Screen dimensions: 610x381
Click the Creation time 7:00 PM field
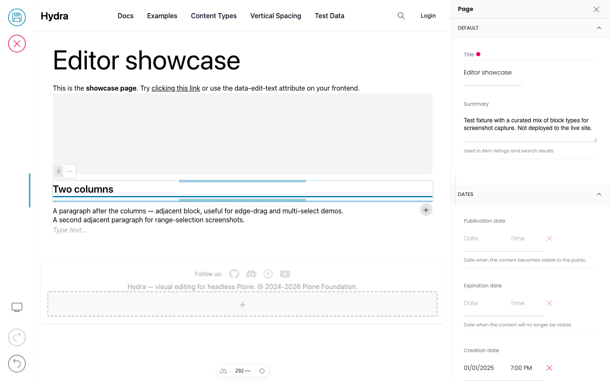pyautogui.click(x=525, y=368)
